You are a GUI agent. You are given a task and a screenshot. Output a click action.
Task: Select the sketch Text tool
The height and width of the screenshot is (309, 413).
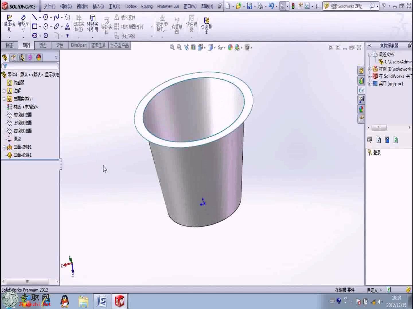pos(67,27)
